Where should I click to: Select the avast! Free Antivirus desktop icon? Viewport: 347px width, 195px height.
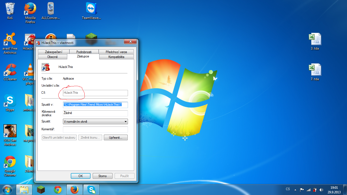pos(10,43)
